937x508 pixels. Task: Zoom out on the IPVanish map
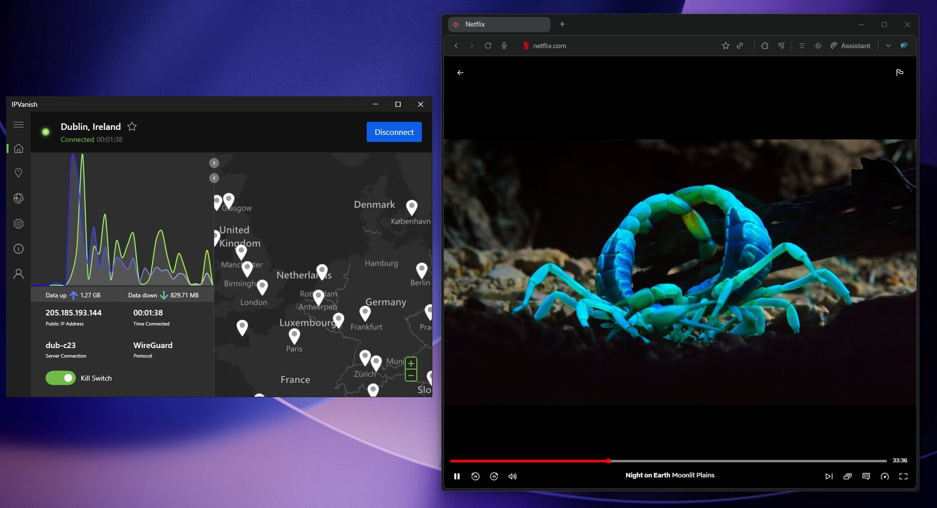(x=411, y=375)
